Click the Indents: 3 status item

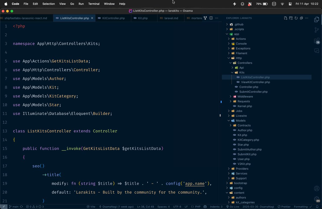tap(216, 207)
